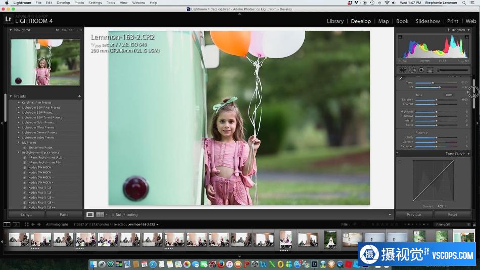Switch to Print module
The width and height of the screenshot is (480, 270).
coord(452,21)
